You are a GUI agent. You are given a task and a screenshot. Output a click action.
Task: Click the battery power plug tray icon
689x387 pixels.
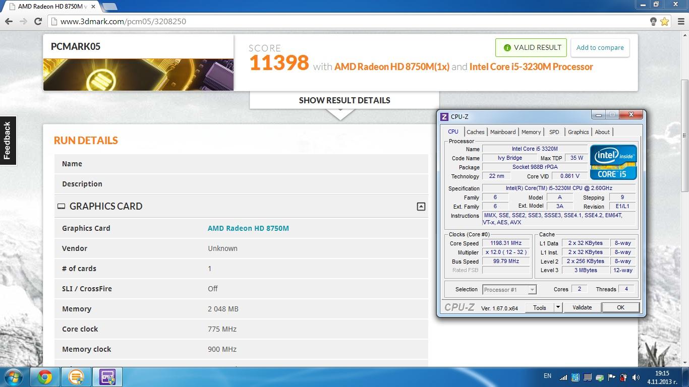pos(624,377)
